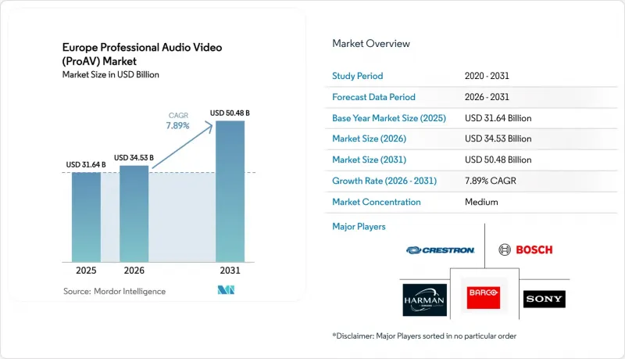This screenshot has width=625, height=359.
Task: Click the Major Players label
Action: [x=359, y=227]
